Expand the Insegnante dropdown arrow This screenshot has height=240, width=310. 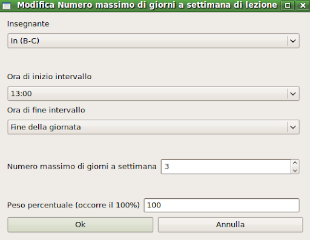pyautogui.click(x=293, y=41)
